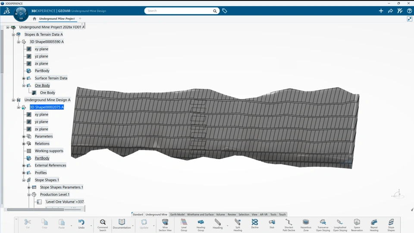Select the Space Reservation tool
This screenshot has width=414, height=233.
[x=357, y=225]
